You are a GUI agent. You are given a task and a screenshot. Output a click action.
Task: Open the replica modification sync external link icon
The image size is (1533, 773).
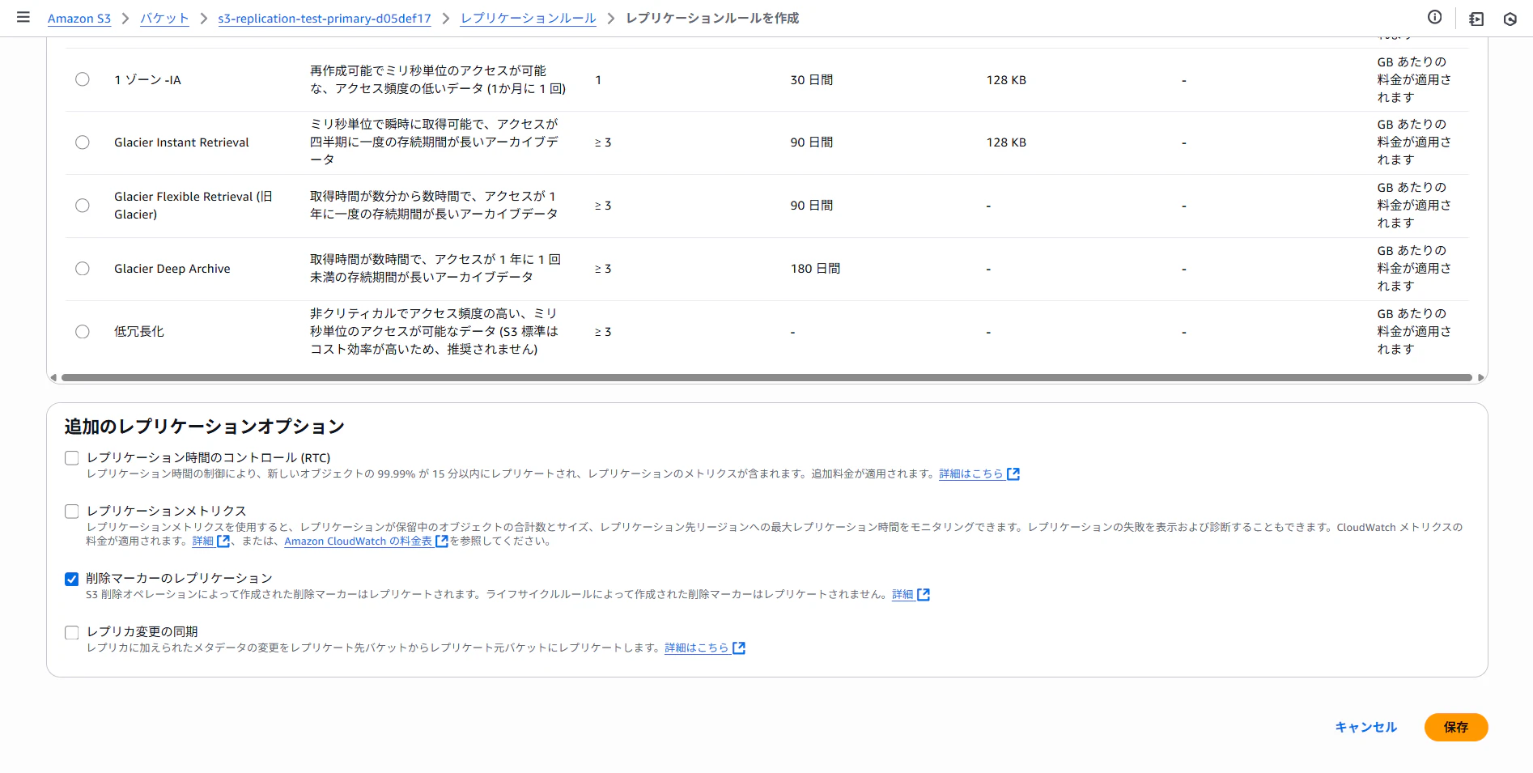tap(737, 648)
